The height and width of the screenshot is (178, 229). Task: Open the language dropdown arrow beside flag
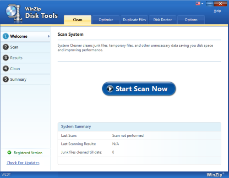point(202,3)
